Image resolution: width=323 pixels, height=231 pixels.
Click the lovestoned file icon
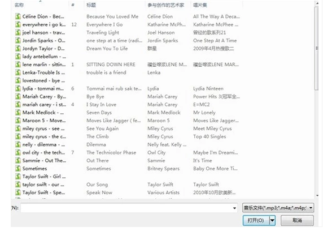click(x=18, y=80)
